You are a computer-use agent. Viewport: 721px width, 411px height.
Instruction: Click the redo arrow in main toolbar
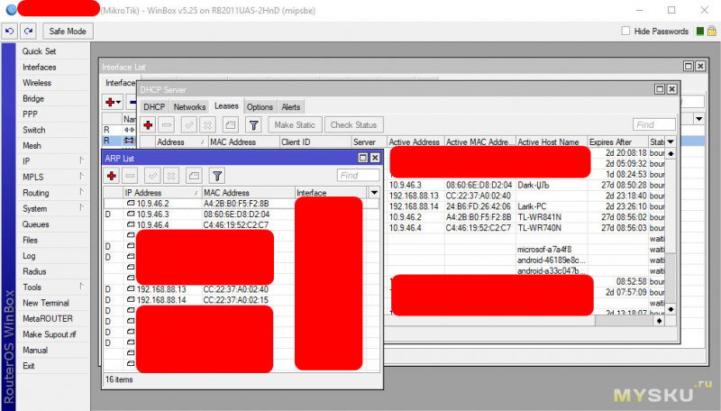(x=28, y=32)
